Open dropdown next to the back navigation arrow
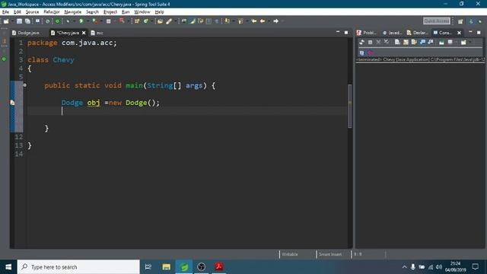 tap(269, 21)
